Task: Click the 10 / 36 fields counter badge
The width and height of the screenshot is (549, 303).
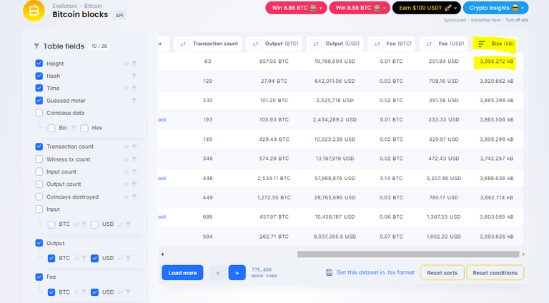Action: click(x=99, y=46)
